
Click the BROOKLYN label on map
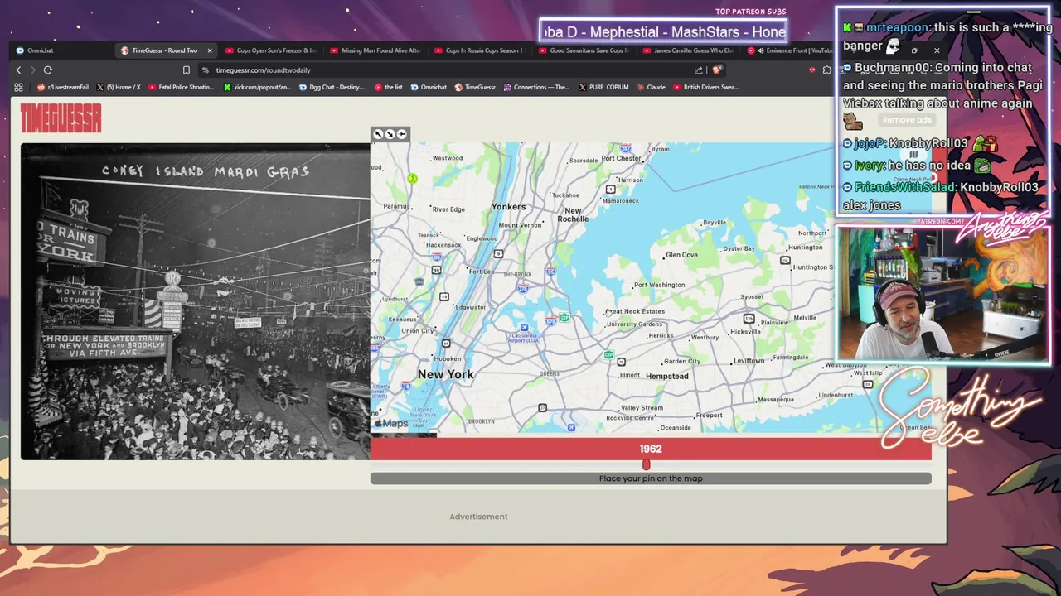pyautogui.click(x=482, y=421)
